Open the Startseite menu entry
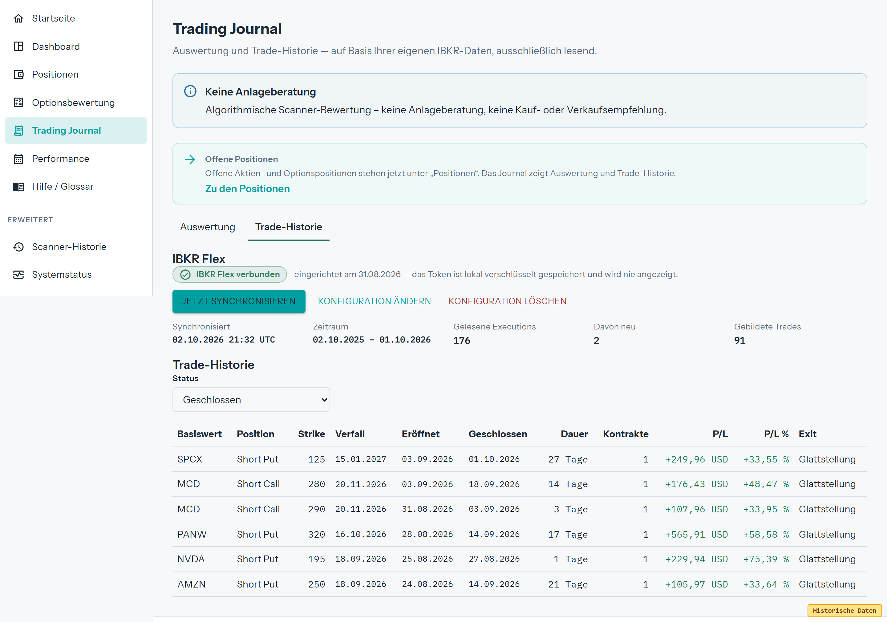Viewport: 887px width, 622px height. (x=76, y=18)
